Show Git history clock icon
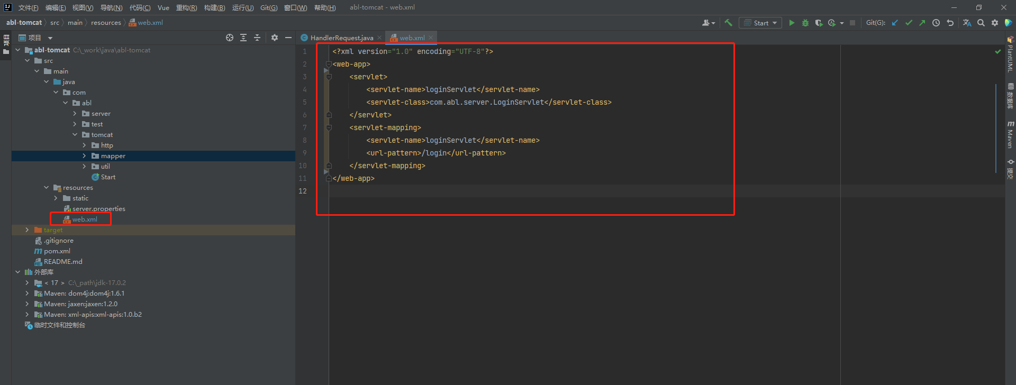Image resolution: width=1016 pixels, height=385 pixels. coord(936,23)
